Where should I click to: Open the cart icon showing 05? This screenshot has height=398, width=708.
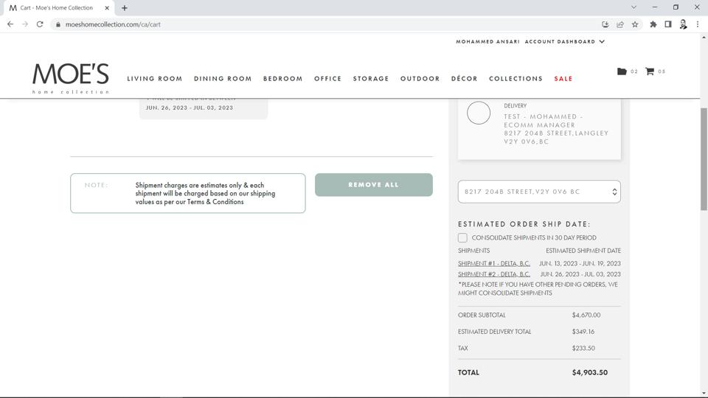pos(649,71)
